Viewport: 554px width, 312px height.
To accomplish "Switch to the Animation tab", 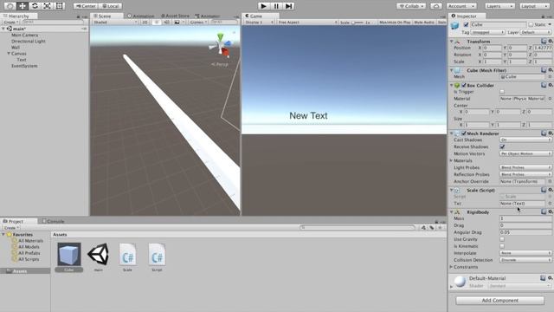I will click(140, 16).
